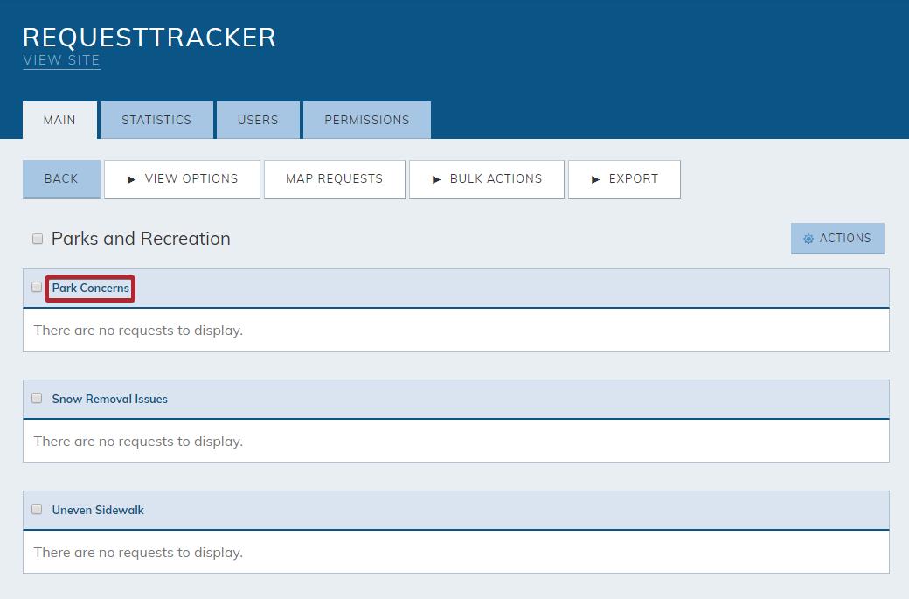The height and width of the screenshot is (599, 909).
Task: Select the Snow Removal Issues checkbox
Action: click(x=37, y=399)
